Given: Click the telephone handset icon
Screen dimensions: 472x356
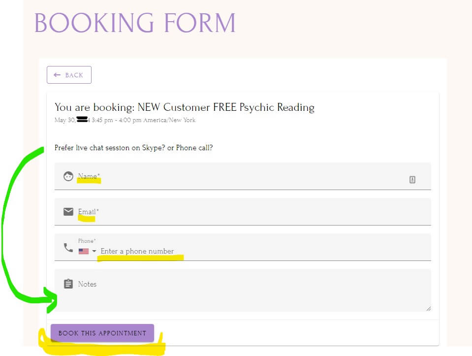Looking at the screenshot, I should 68,247.
